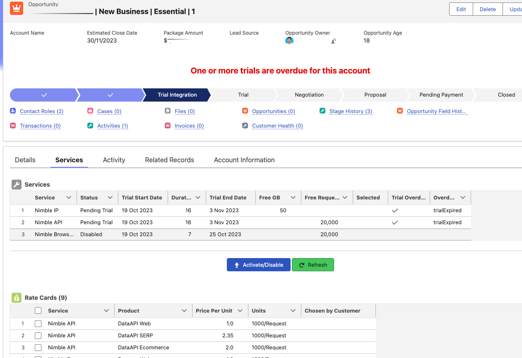This screenshot has height=358, width=522.
Task: Open the Duration column dropdown arrow
Action: 198,198
